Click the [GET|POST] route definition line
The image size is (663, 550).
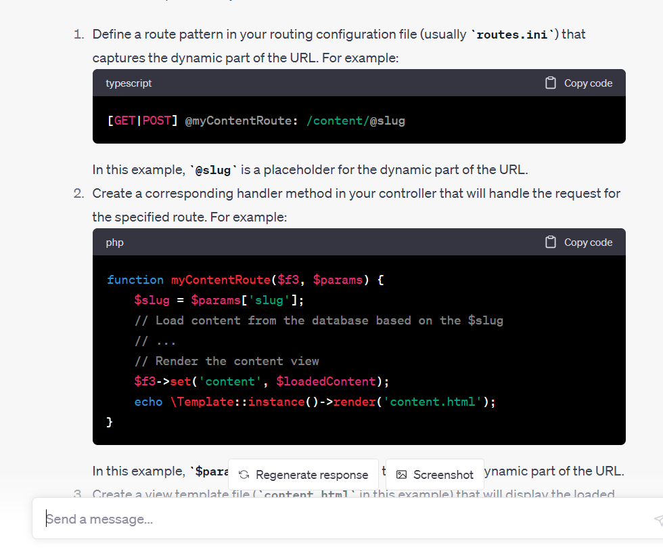point(256,121)
